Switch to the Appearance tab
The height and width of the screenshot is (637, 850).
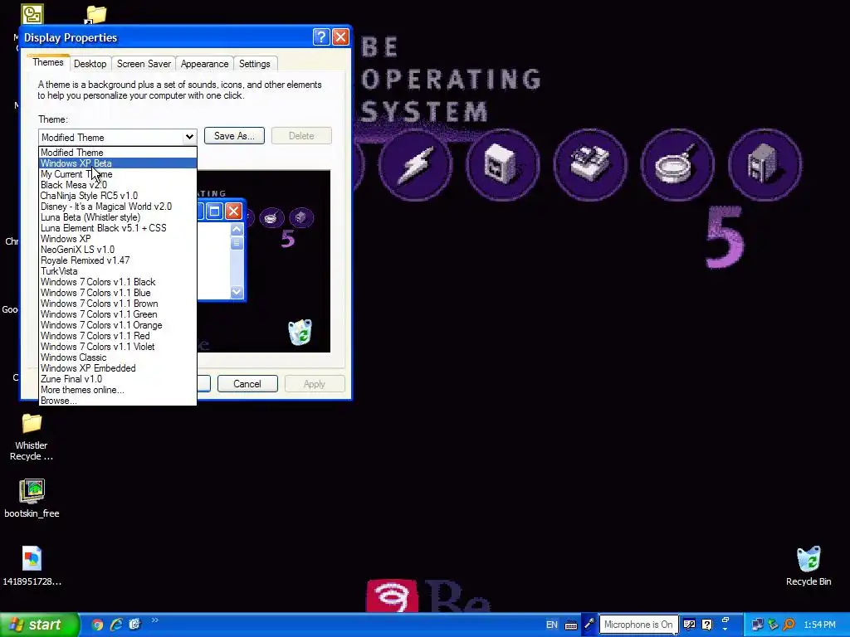204,64
